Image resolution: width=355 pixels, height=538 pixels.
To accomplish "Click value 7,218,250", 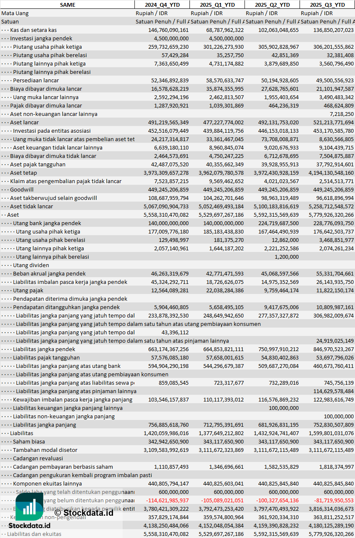I will 342,114.
